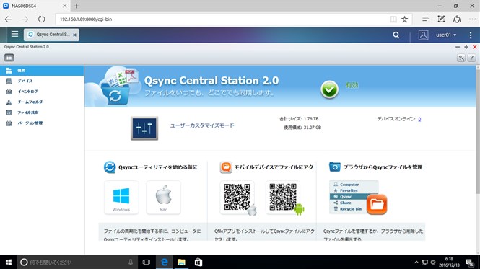
Task: Show hidden system tray icons chevron
Action: (416, 263)
